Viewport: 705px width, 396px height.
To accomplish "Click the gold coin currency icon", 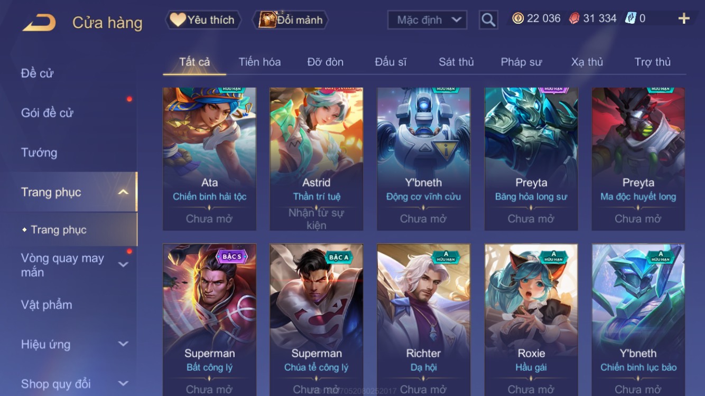I will tap(518, 18).
